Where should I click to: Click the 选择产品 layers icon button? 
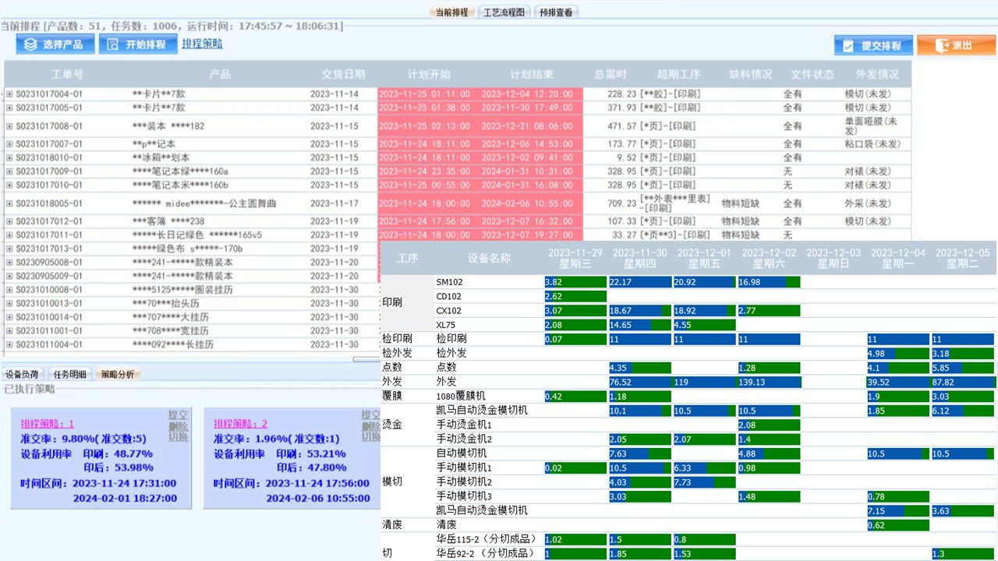[55, 44]
